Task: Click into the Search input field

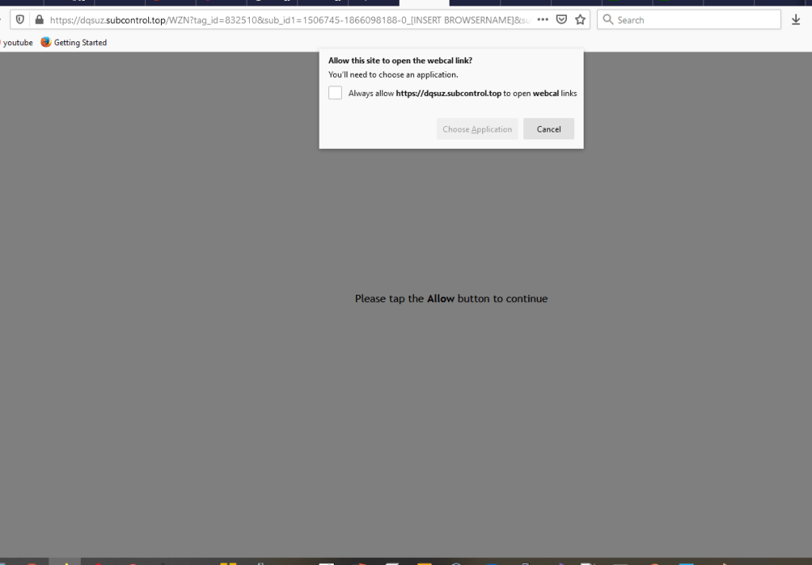Action: [694, 20]
